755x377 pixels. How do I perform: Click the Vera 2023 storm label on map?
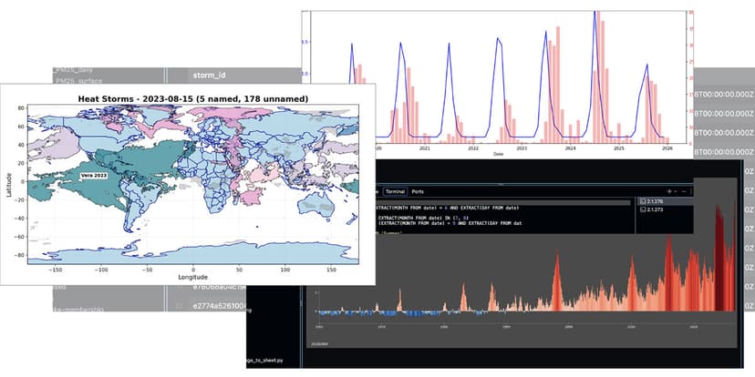94,176
